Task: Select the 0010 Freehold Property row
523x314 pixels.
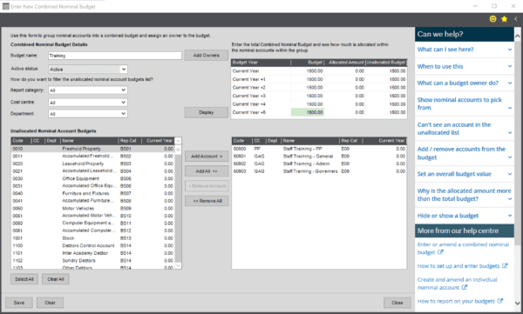Action: [93, 149]
